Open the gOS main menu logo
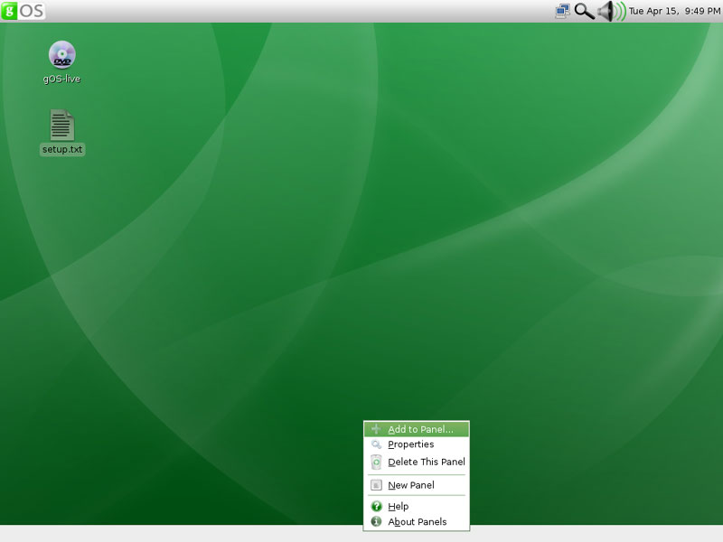Viewport: 723px width, 542px height. 23,11
